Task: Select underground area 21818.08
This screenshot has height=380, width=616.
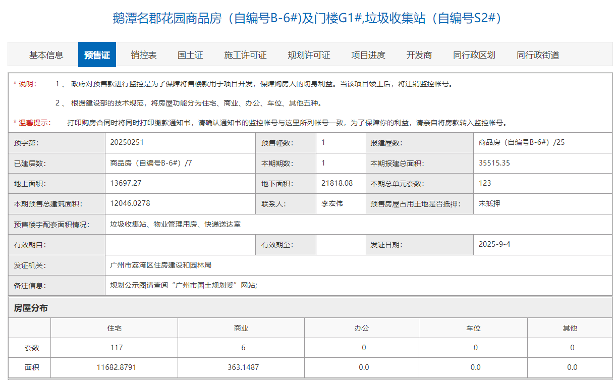Action: (x=337, y=183)
